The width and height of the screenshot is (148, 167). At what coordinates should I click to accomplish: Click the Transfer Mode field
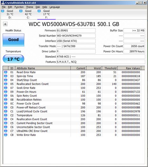click(76, 46)
